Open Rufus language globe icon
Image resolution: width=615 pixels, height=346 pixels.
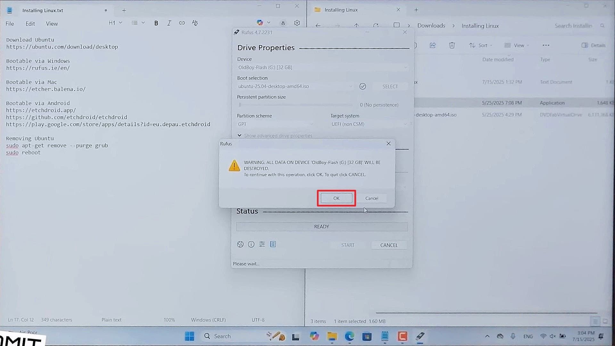click(240, 244)
